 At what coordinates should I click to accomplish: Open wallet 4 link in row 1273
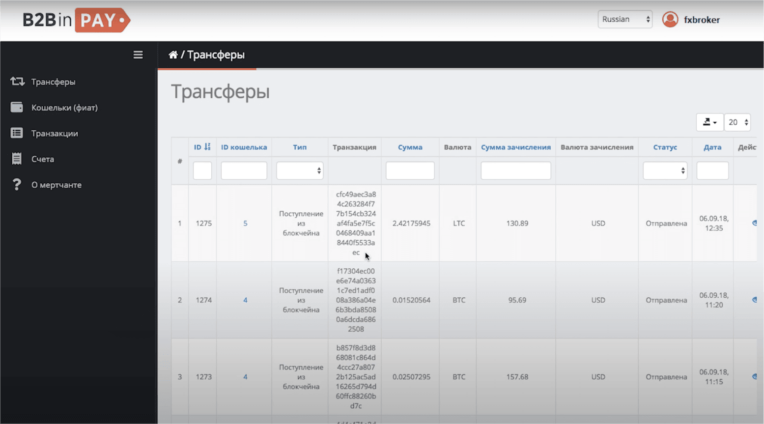pyautogui.click(x=245, y=377)
